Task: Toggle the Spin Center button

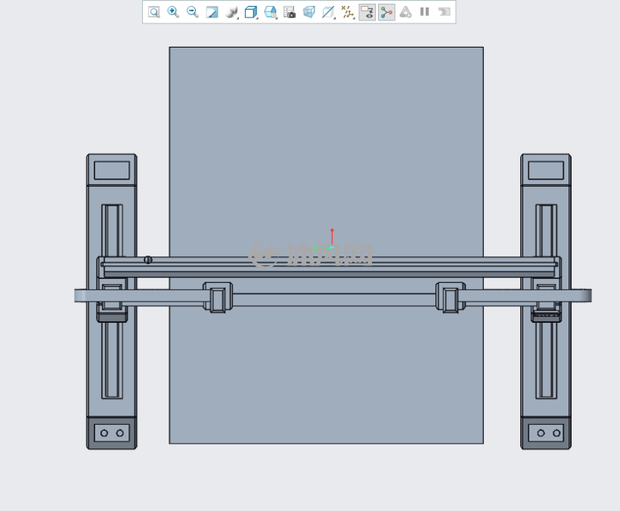Action: [386, 12]
